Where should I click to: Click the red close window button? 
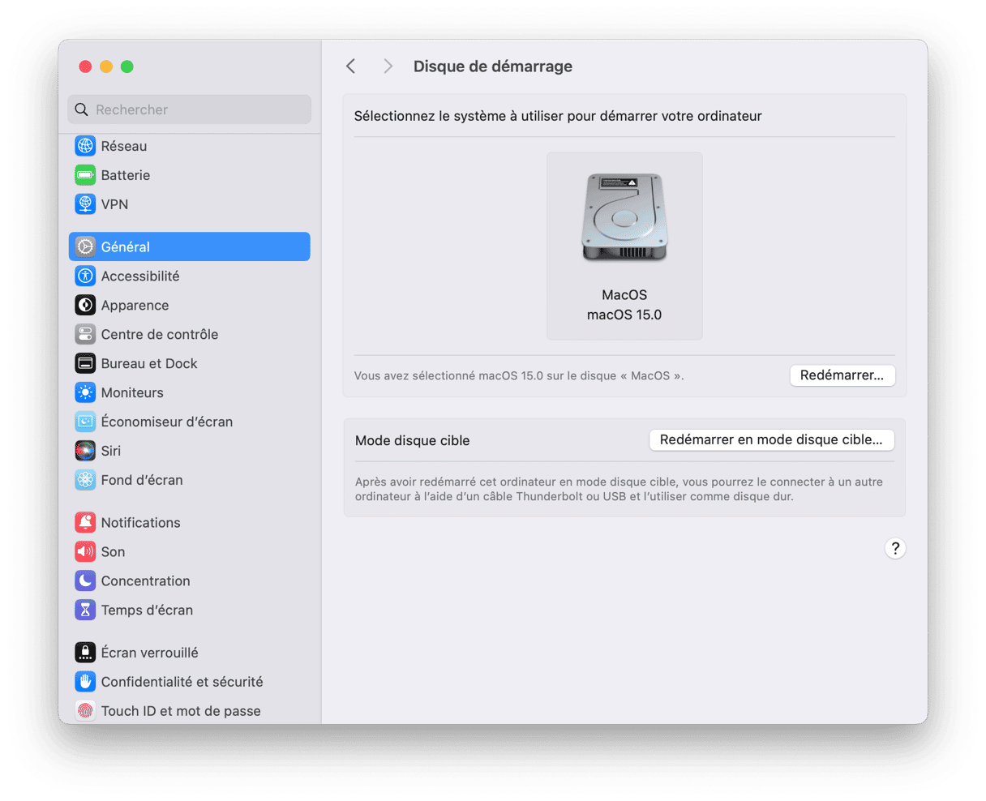(85, 66)
